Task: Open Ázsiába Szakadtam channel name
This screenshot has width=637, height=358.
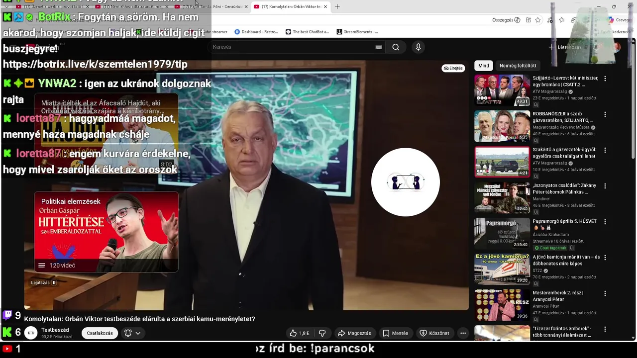Action: pyautogui.click(x=551, y=235)
